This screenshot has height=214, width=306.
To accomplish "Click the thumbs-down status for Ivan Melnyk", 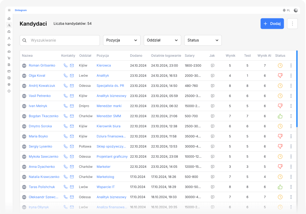I will click(280, 106).
